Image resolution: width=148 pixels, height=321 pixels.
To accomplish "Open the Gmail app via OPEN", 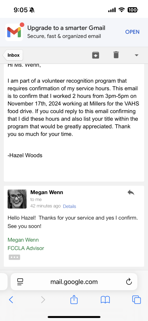I will tap(132, 32).
